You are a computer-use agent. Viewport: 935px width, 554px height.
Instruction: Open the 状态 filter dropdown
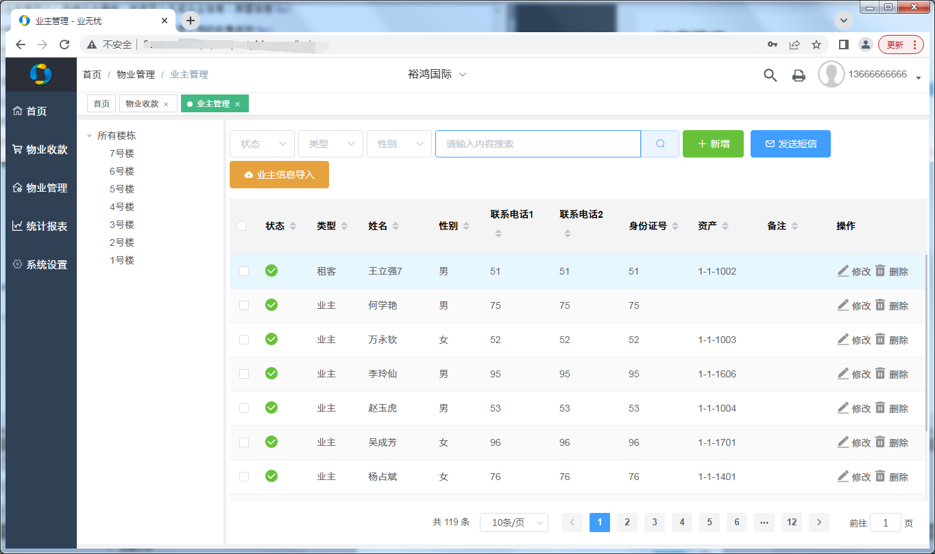pos(262,144)
